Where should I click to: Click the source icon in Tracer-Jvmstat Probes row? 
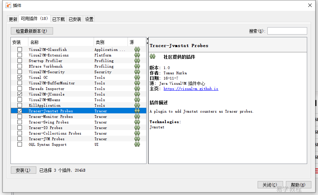[137, 111]
